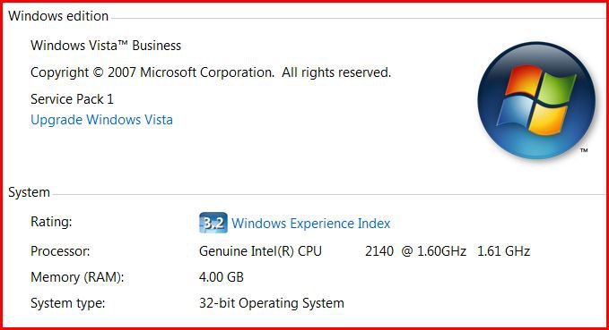Screen dimensions: 609x330
Task: Click the Microsoft copyright notice line
Action: tap(211, 72)
